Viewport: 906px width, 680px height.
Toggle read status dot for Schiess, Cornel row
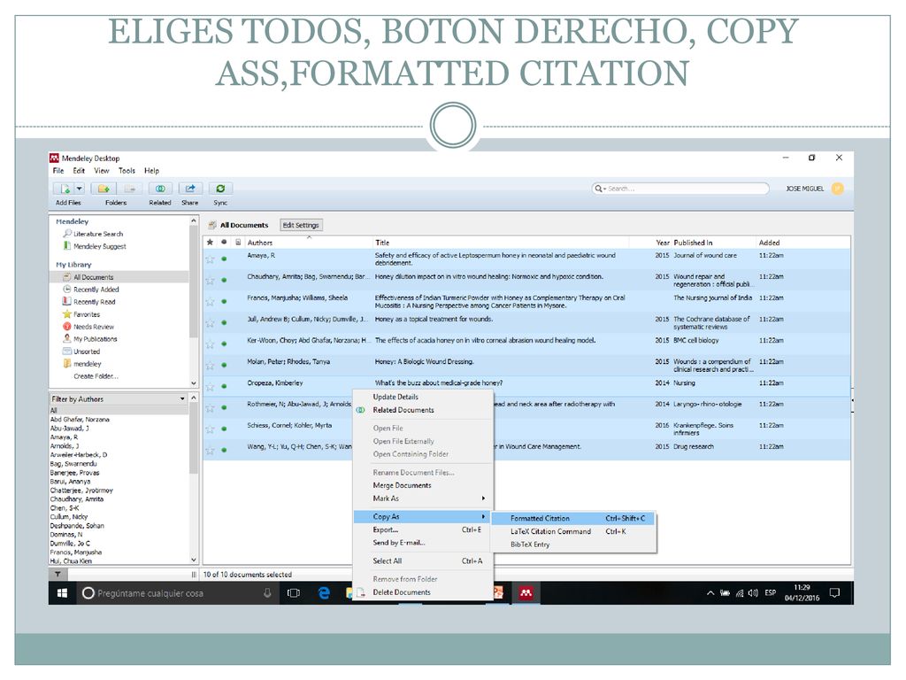224,429
